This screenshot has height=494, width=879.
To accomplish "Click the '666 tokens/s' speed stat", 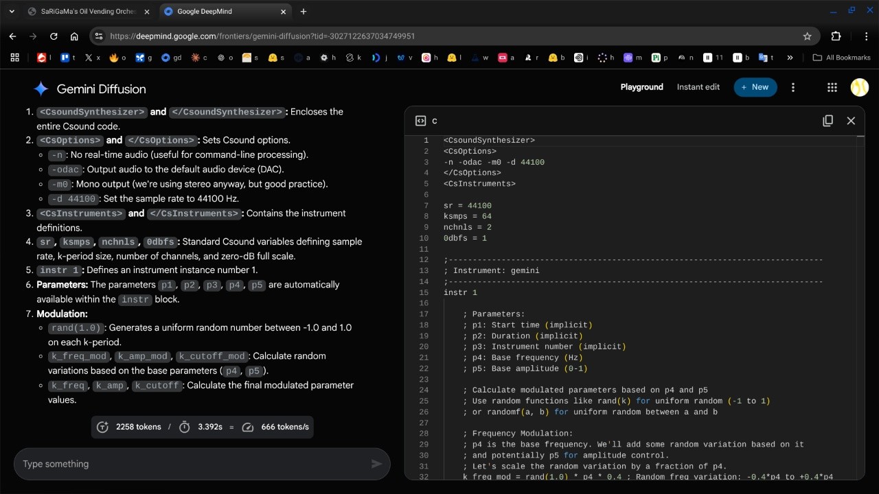I will coord(275,427).
